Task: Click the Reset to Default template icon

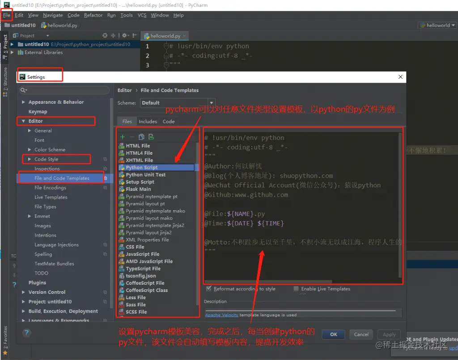Action: click(x=151, y=137)
